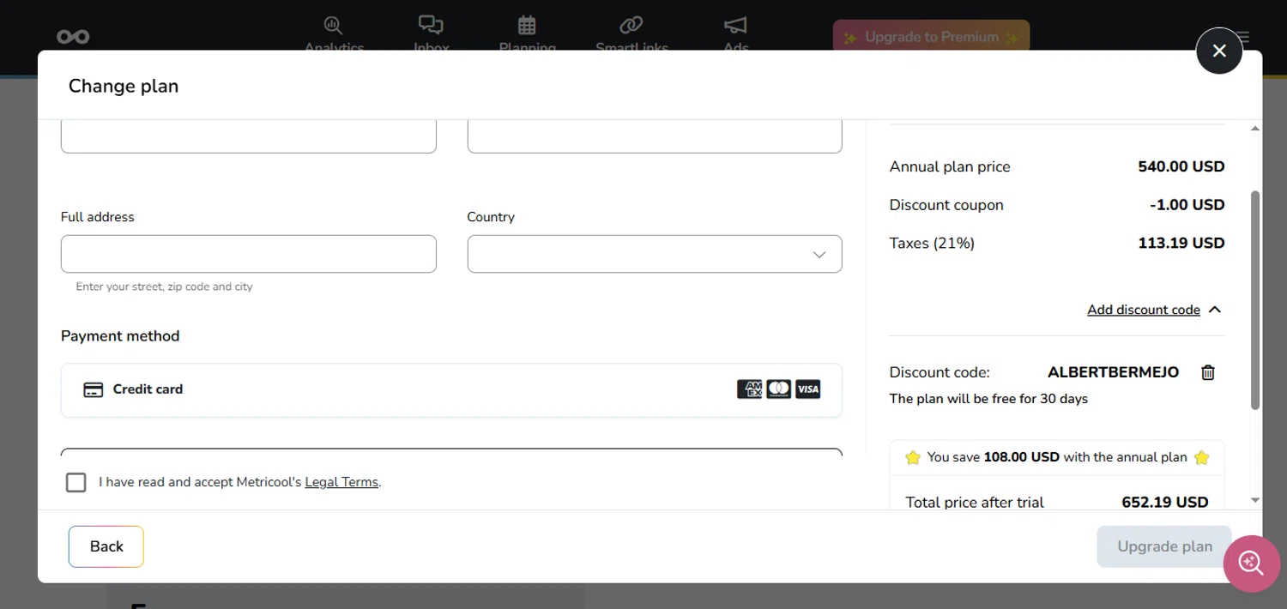Click the Add discount code link
Image resolution: width=1287 pixels, height=609 pixels.
click(1144, 310)
